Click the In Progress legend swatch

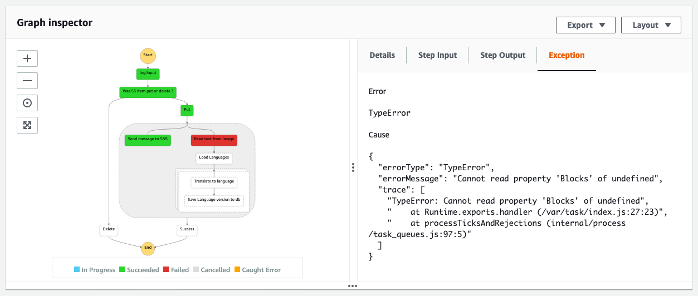(x=77, y=270)
